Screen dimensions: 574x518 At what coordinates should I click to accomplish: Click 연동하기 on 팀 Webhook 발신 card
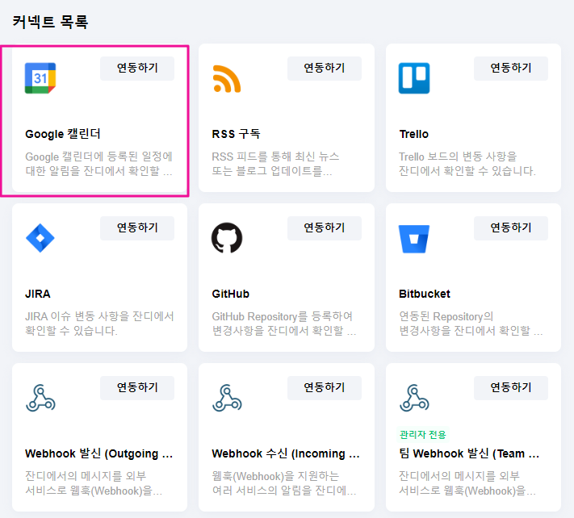tap(511, 388)
